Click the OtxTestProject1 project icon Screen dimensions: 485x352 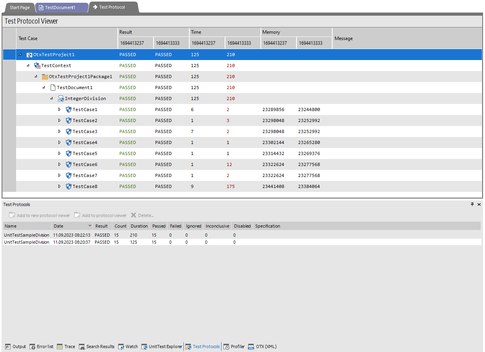pyautogui.click(x=29, y=55)
